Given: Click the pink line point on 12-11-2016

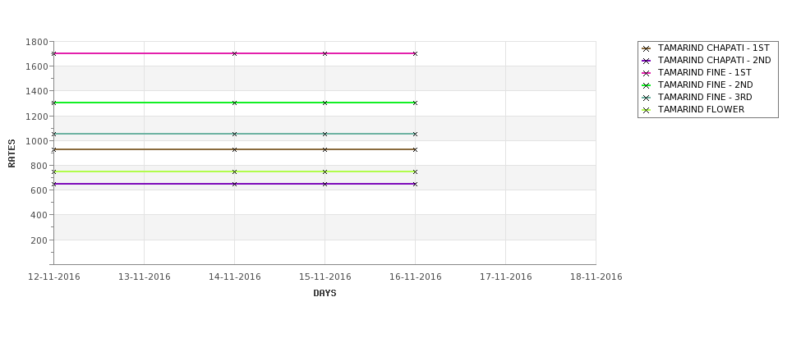Looking at the screenshot, I should pos(53,53).
